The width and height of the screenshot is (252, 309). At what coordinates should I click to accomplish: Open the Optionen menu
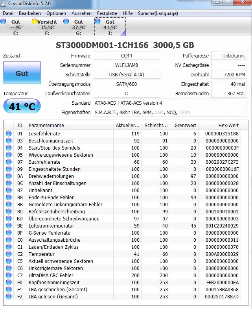tap(56, 13)
